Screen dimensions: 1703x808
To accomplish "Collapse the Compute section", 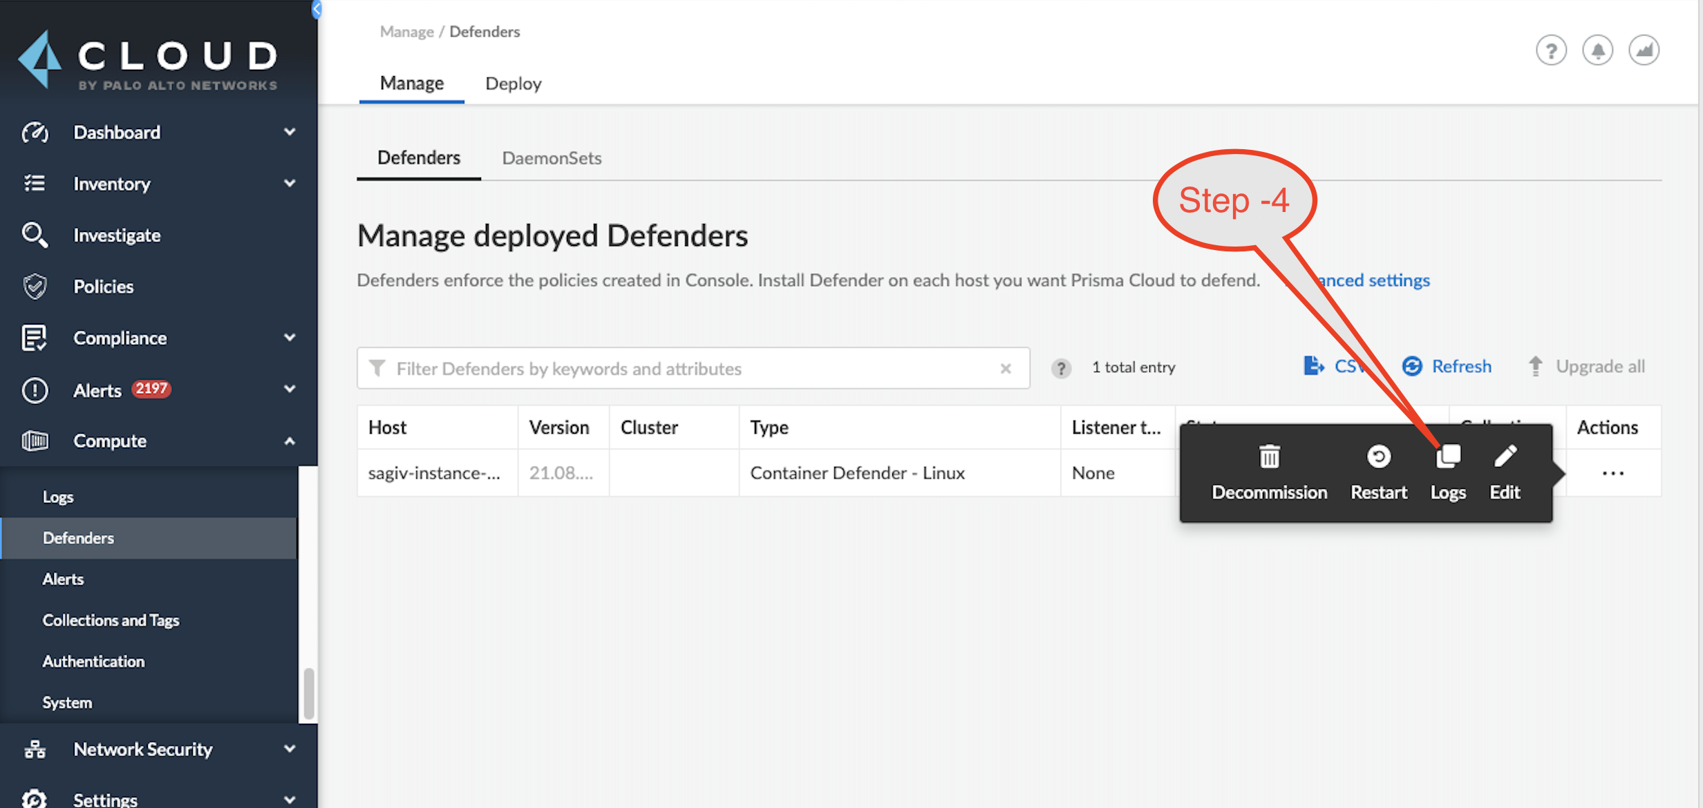I will coord(290,441).
